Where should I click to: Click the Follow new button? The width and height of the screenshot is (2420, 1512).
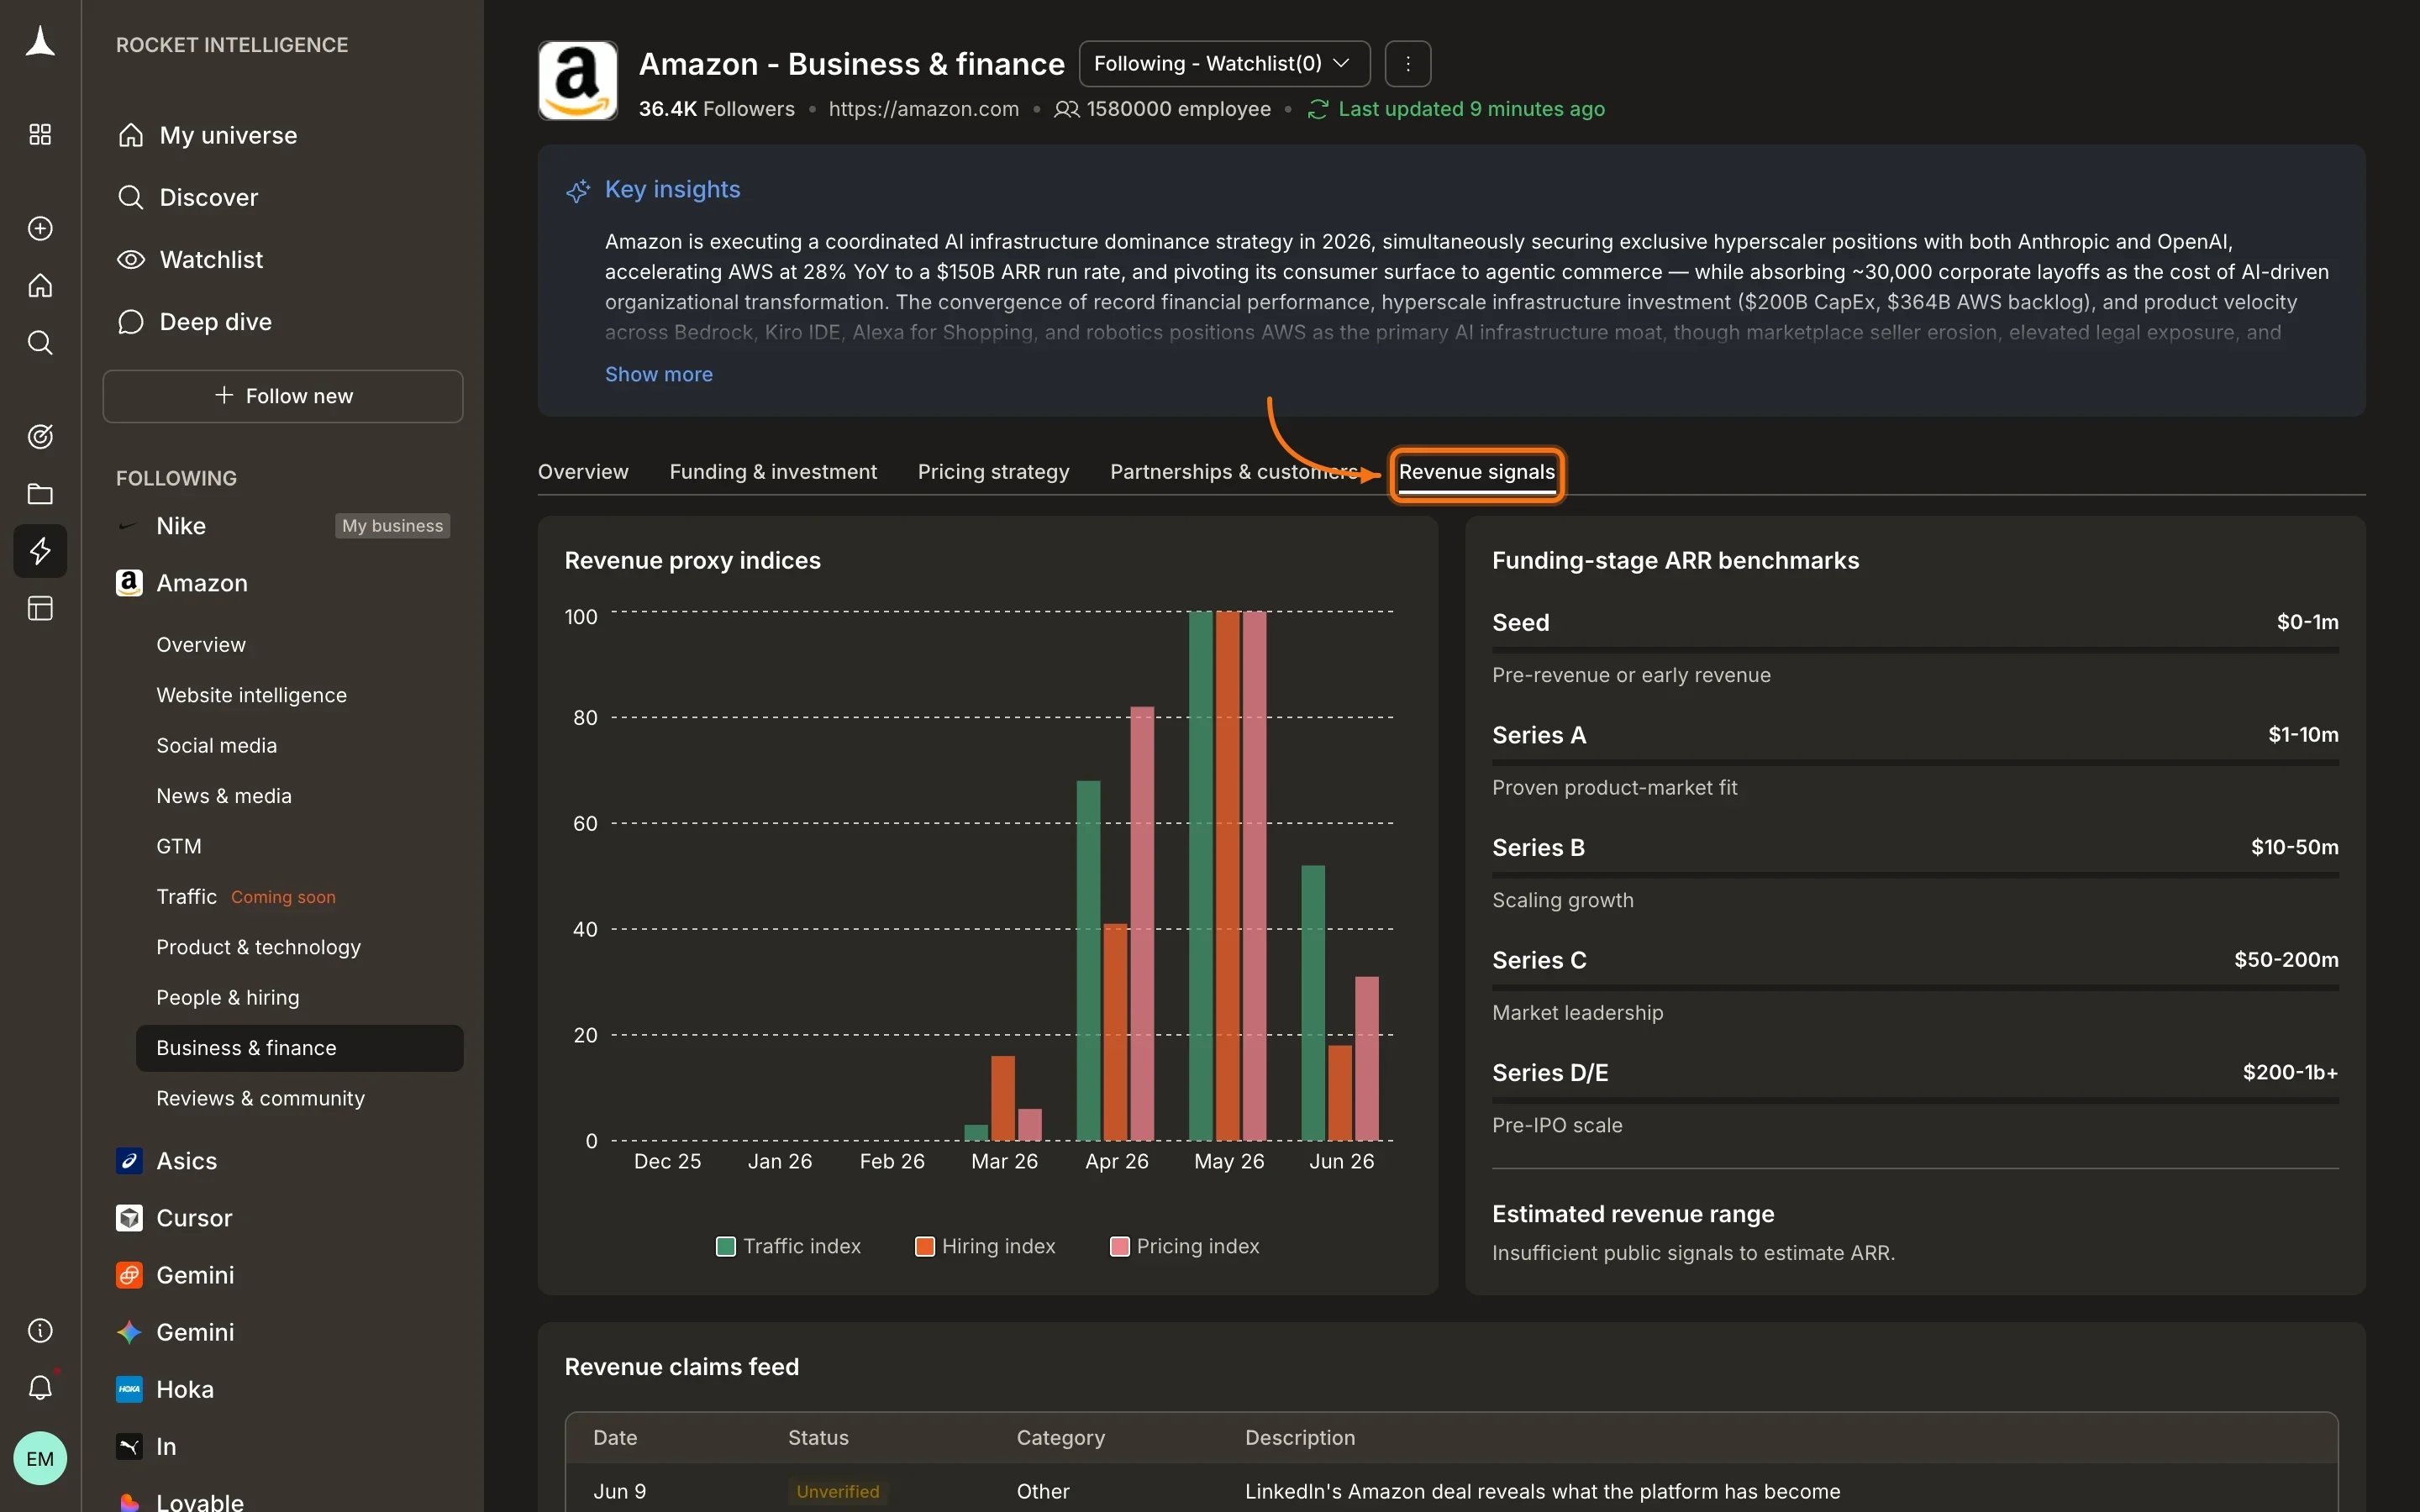point(283,396)
